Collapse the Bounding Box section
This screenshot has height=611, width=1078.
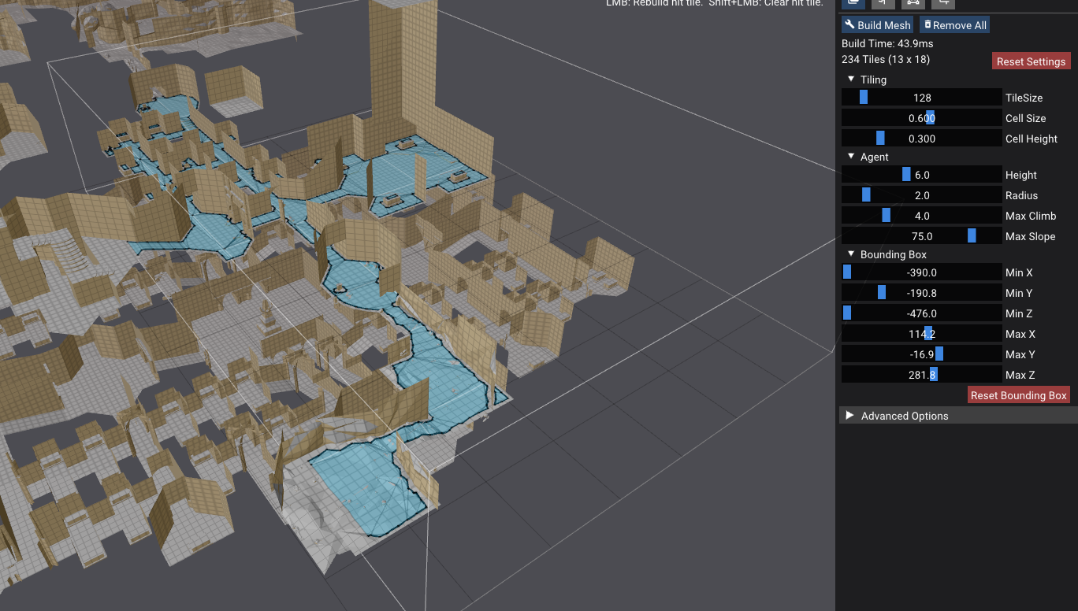(851, 254)
